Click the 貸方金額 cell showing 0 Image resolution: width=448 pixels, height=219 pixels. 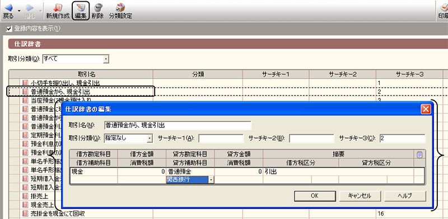click(x=239, y=172)
